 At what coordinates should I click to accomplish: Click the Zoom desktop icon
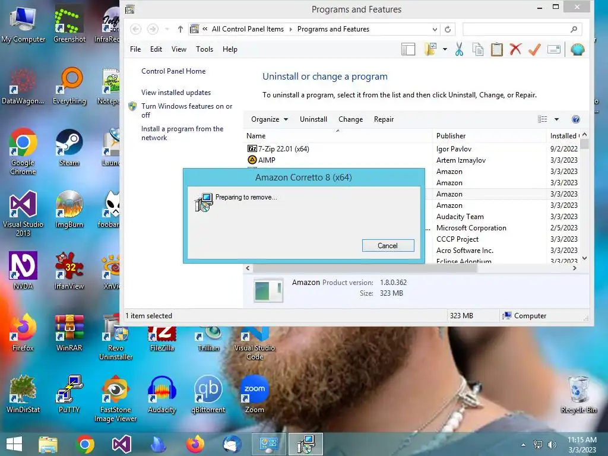[x=254, y=394]
